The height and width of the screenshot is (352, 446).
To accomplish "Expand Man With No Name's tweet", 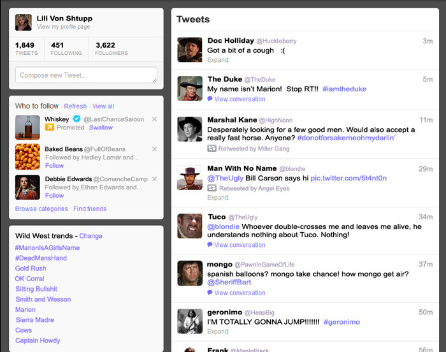I will pyautogui.click(x=218, y=197).
